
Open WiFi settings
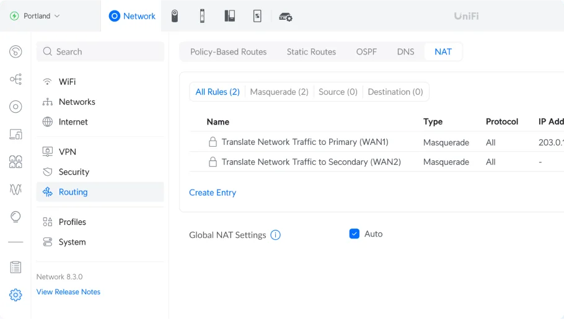[100, 82]
